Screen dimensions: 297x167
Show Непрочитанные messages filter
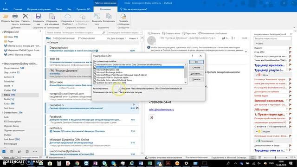point(64,38)
